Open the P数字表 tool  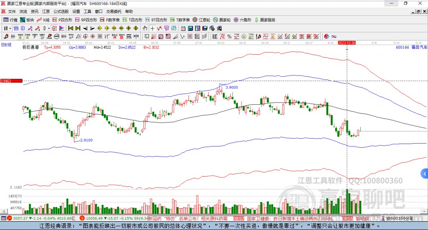tap(110, 20)
